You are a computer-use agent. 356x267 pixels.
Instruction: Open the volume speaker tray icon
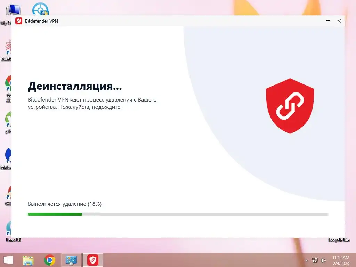tap(323, 260)
